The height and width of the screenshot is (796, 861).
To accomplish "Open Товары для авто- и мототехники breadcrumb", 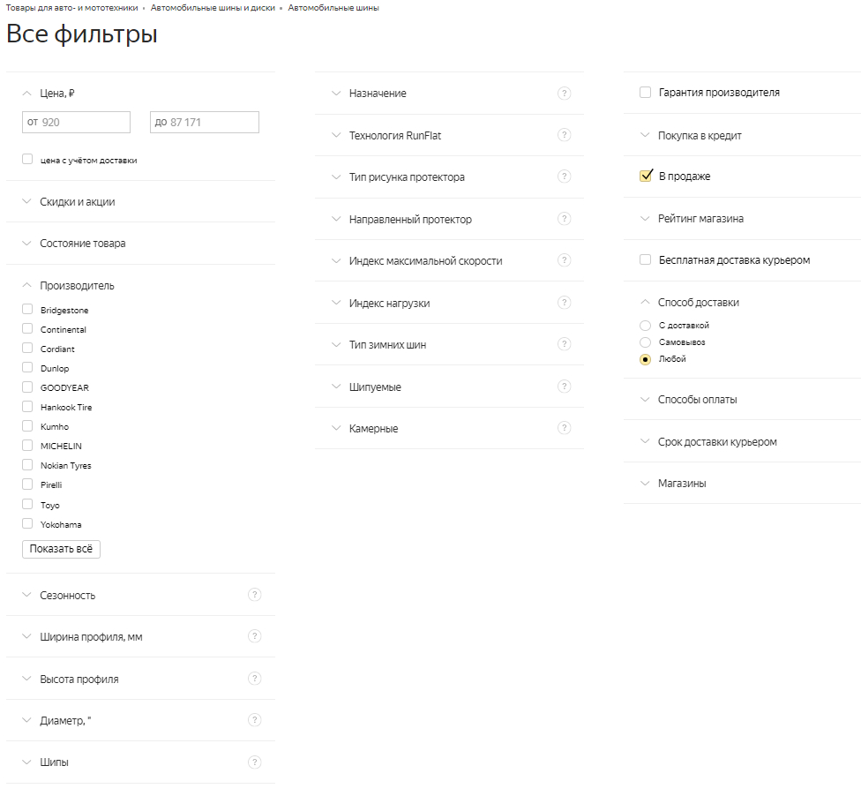I will [x=72, y=8].
